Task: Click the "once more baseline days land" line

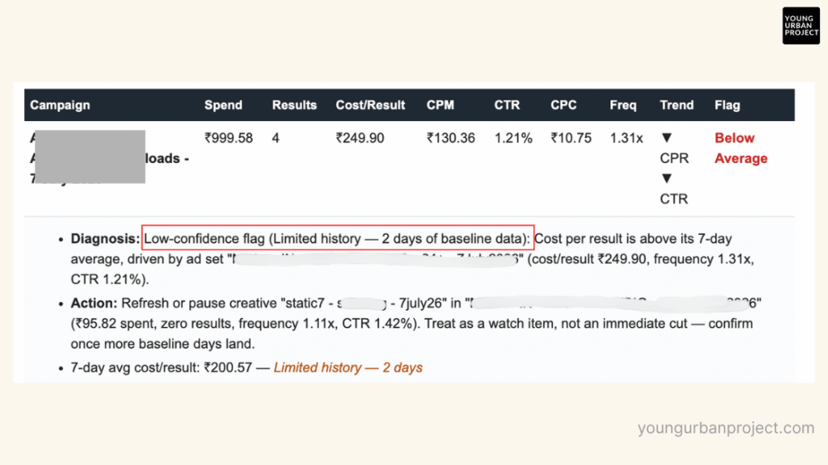Action: point(163,344)
